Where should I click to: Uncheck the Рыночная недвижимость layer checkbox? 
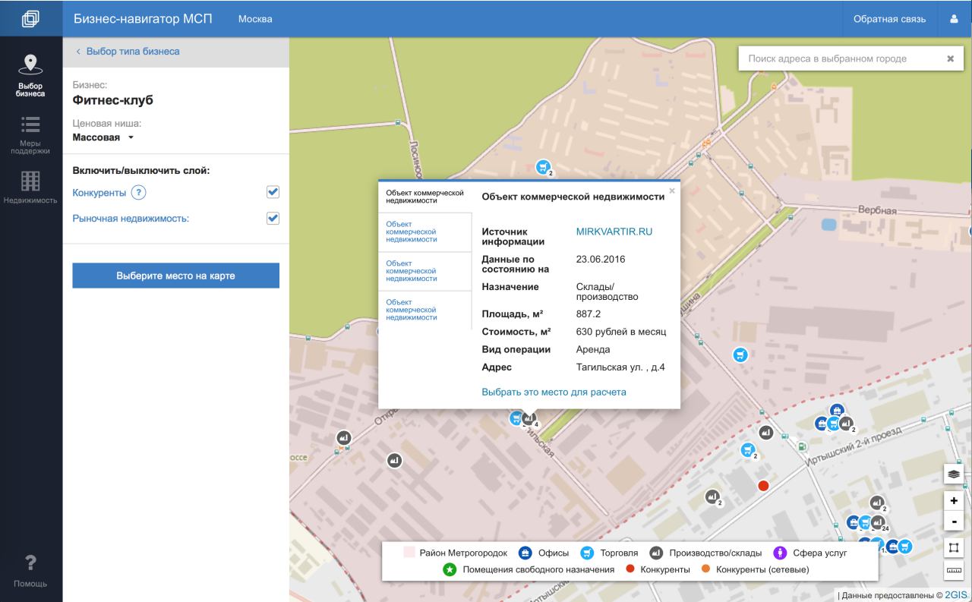[x=273, y=219]
